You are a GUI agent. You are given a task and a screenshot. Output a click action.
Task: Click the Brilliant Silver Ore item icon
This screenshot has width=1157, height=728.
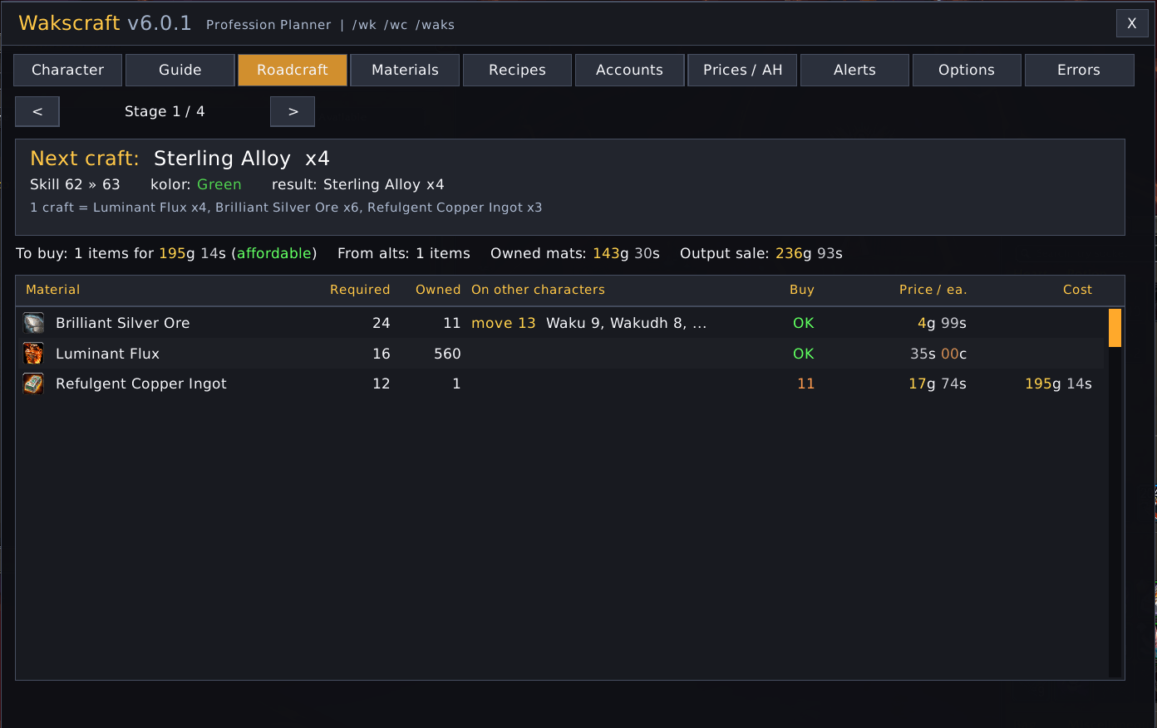pyautogui.click(x=33, y=323)
